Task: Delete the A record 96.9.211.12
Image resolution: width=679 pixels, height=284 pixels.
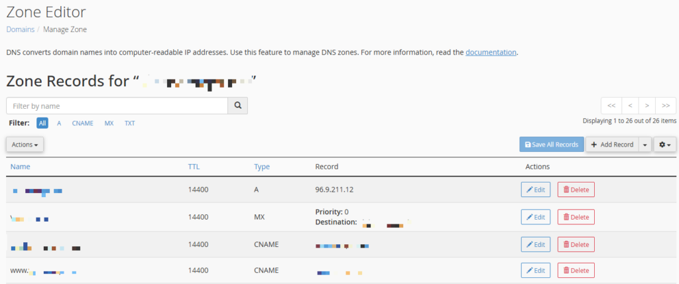Action: 576,190
